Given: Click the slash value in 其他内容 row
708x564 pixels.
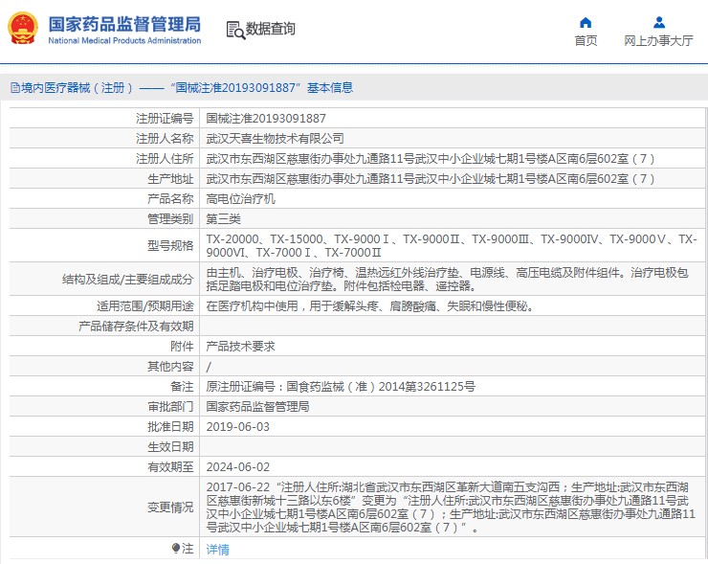Looking at the screenshot, I should pos(209,367).
